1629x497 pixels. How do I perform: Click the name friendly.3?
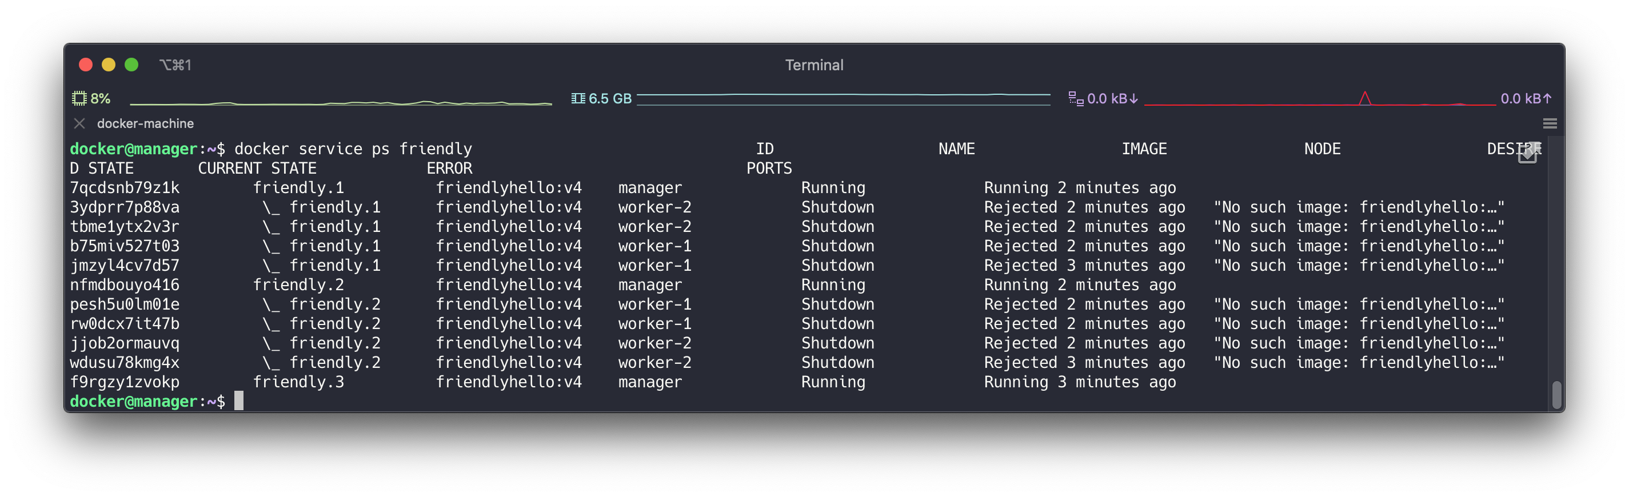pyautogui.click(x=298, y=382)
